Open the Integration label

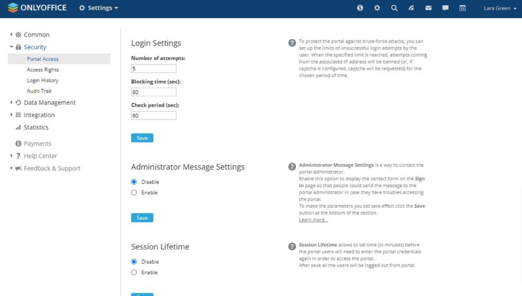coord(39,115)
